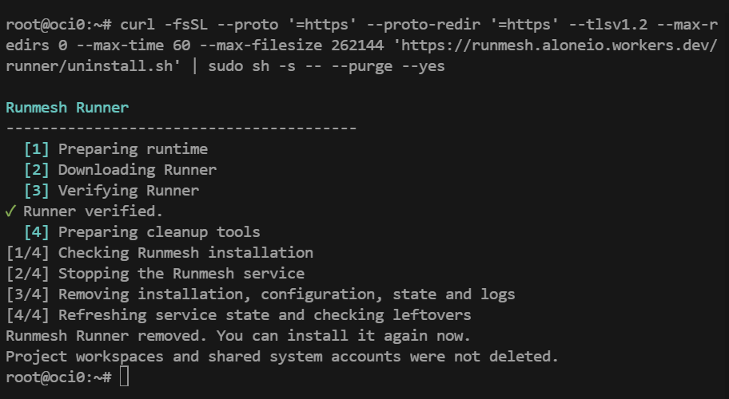Click the --purge flag in the command

[362, 66]
